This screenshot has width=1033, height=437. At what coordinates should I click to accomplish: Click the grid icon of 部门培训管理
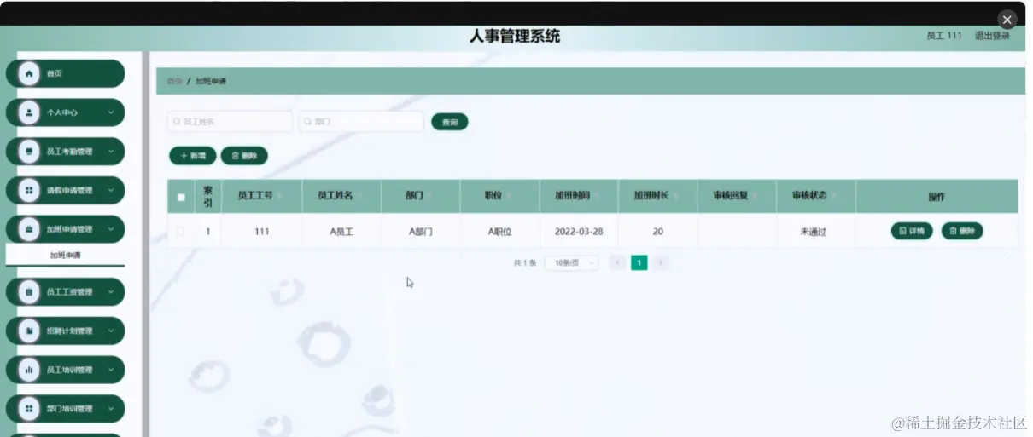29,409
